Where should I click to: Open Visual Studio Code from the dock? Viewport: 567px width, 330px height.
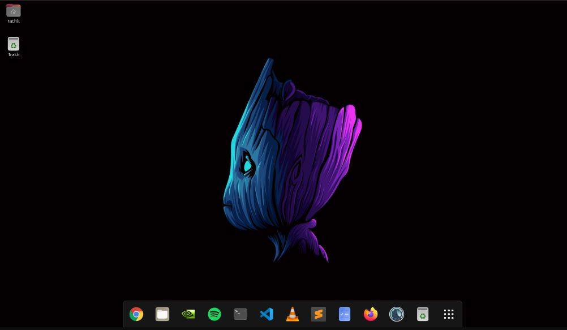pos(267,314)
